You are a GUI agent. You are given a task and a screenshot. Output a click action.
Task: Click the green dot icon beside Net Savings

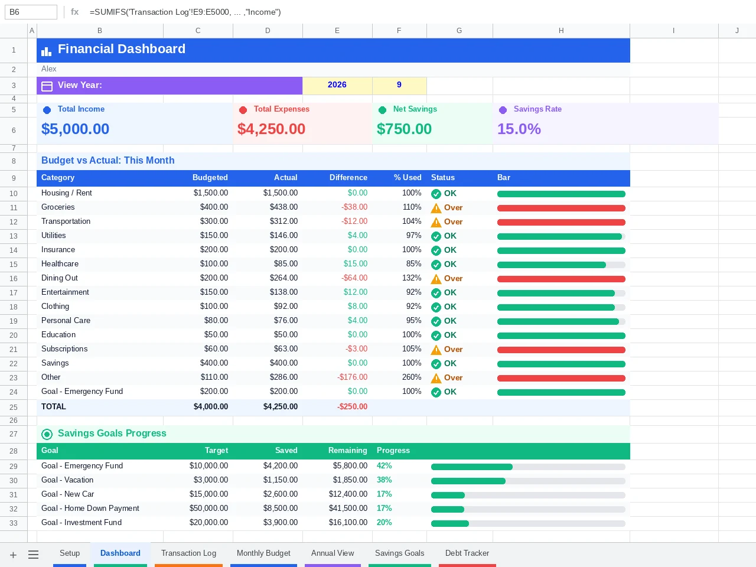(383, 110)
